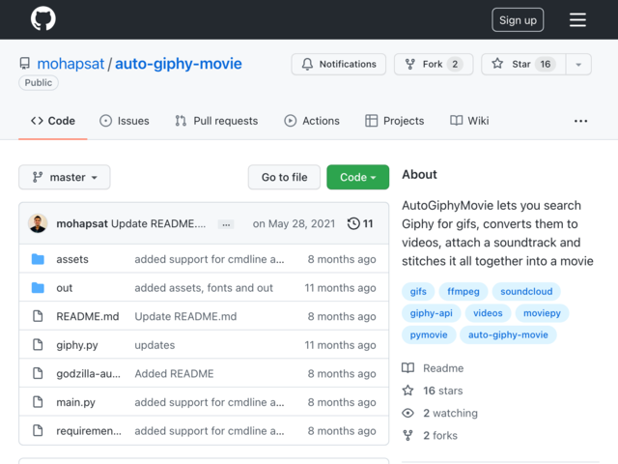This screenshot has width=618, height=464.
Task: Select the ffmpeg topic tag
Action: 463,291
